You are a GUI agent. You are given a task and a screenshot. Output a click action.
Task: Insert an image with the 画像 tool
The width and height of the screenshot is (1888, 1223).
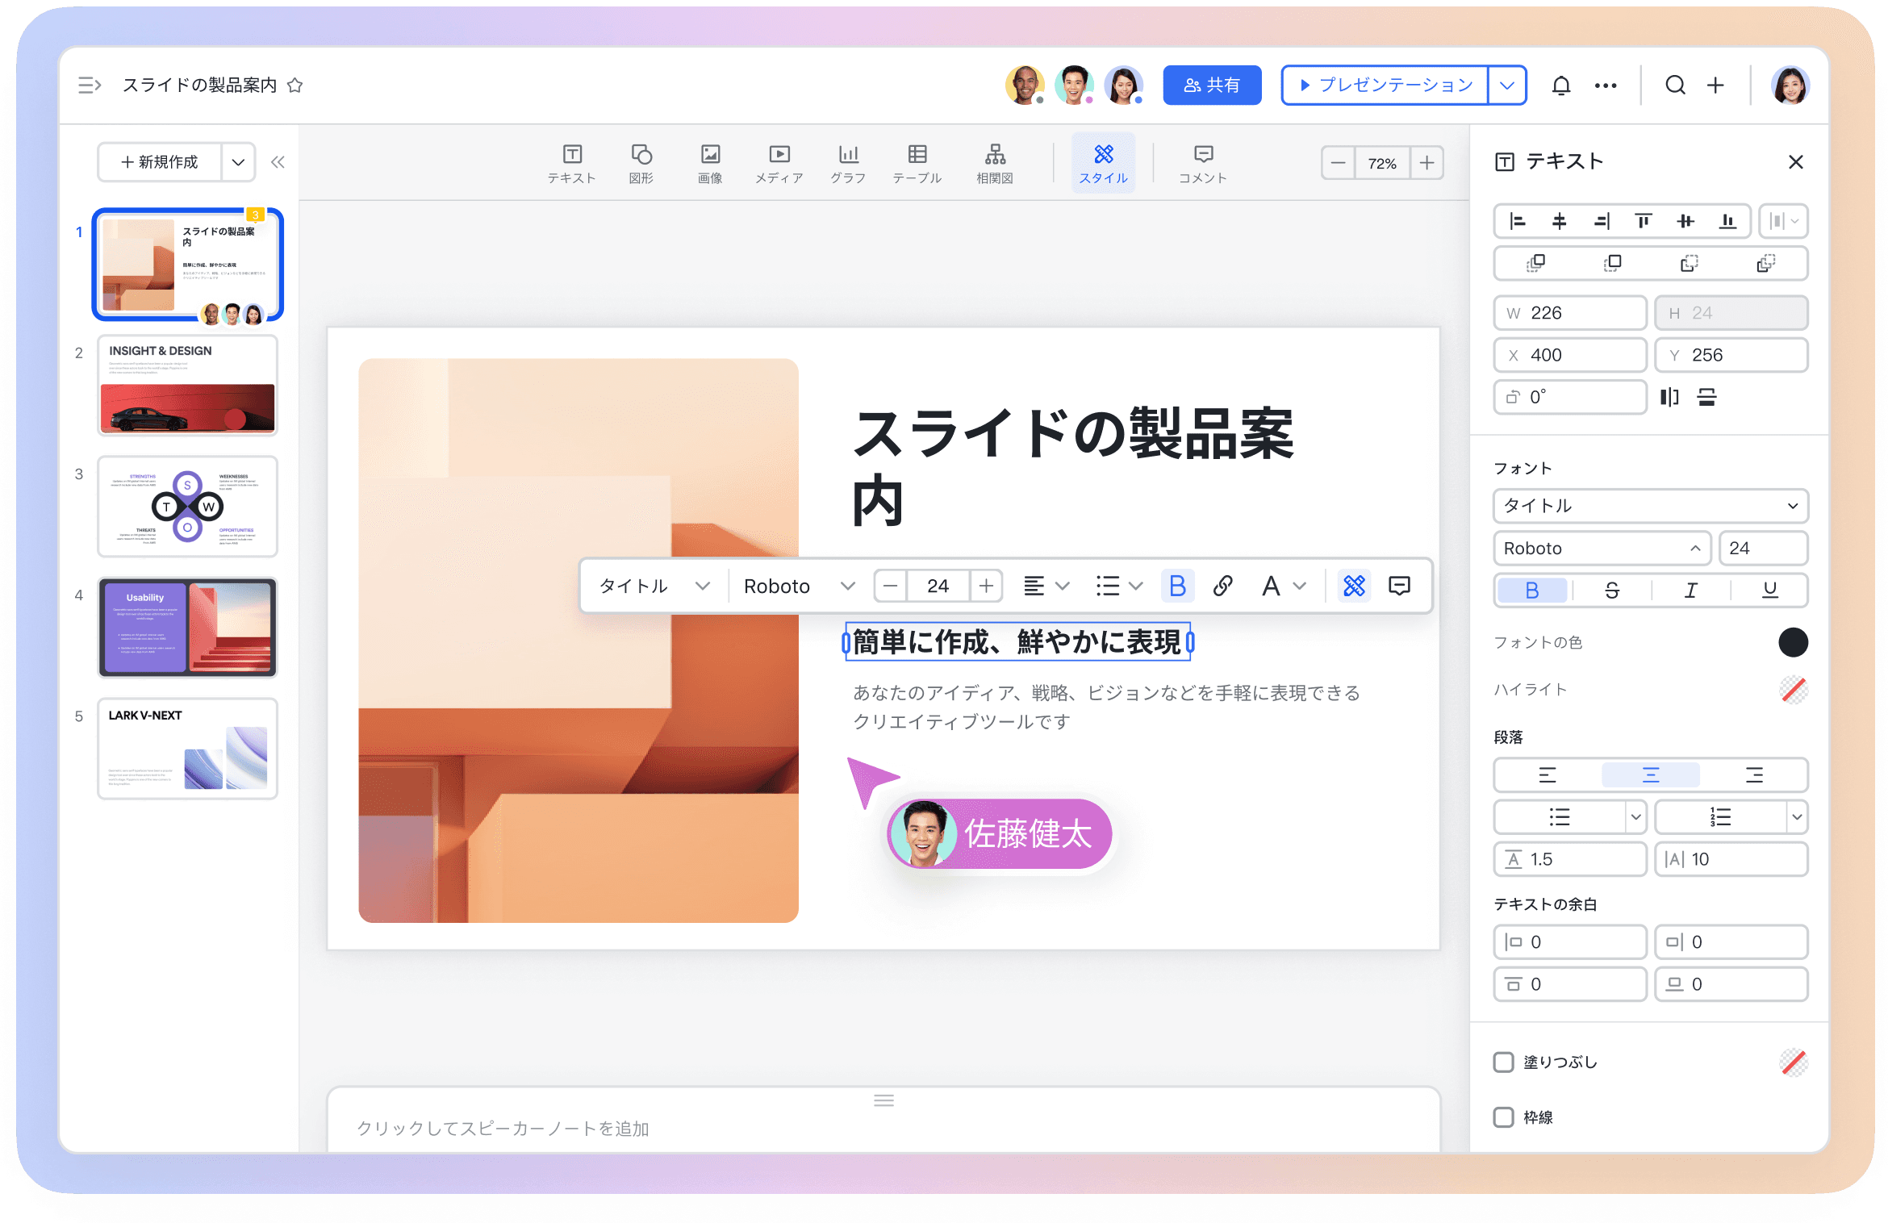(x=710, y=163)
